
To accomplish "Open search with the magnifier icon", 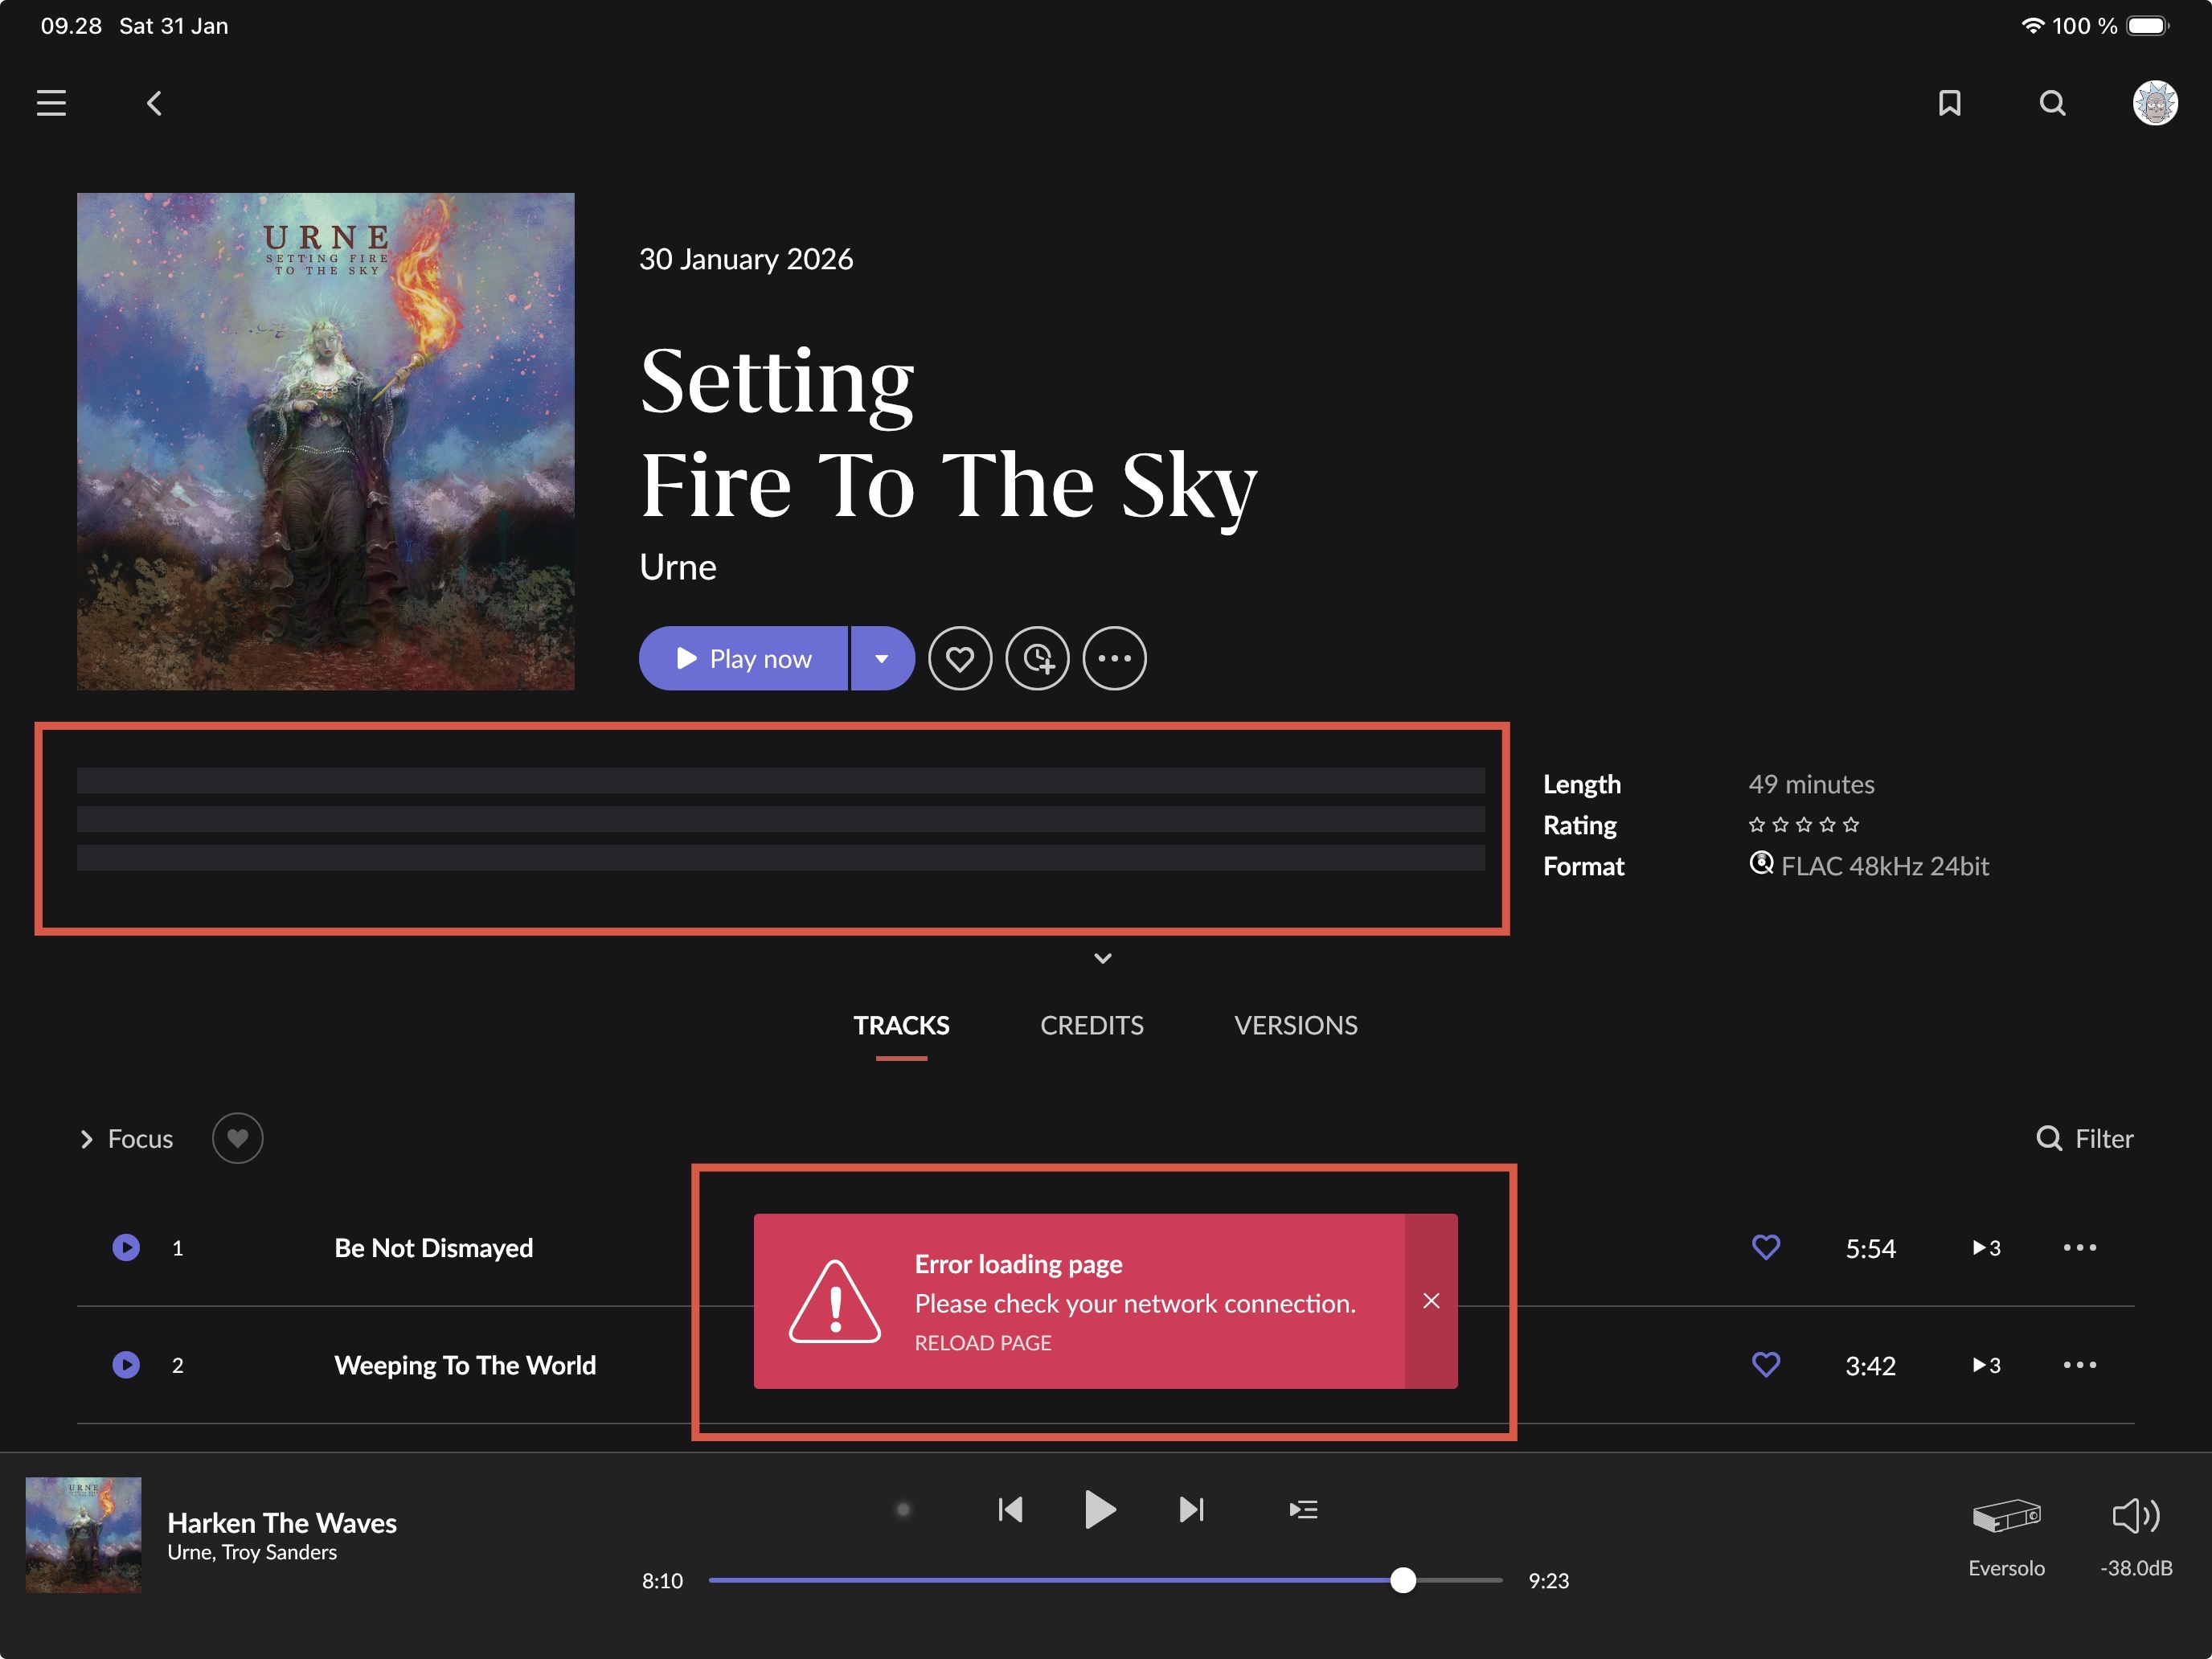I will [2052, 103].
